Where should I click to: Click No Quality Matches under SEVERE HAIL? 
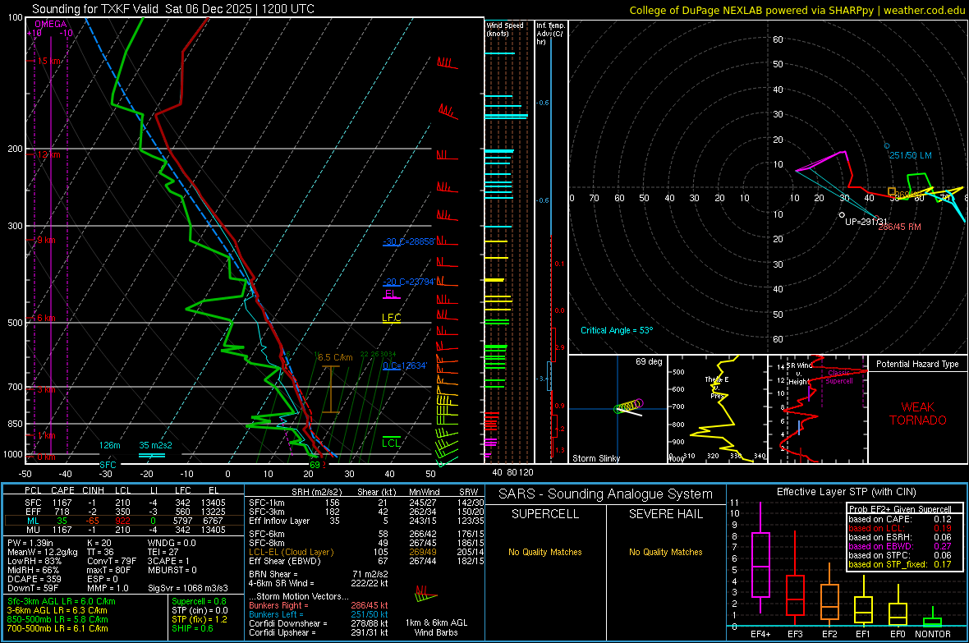coord(665,552)
